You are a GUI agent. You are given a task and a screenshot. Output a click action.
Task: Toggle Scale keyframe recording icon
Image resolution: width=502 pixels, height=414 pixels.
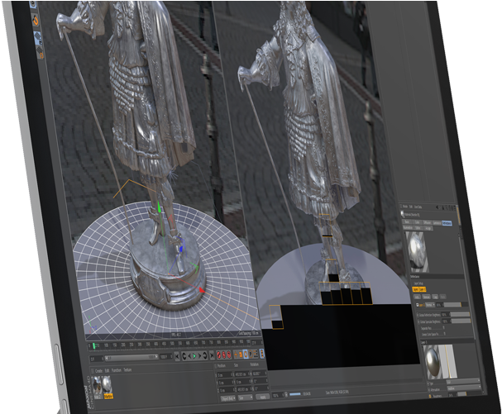241,355
